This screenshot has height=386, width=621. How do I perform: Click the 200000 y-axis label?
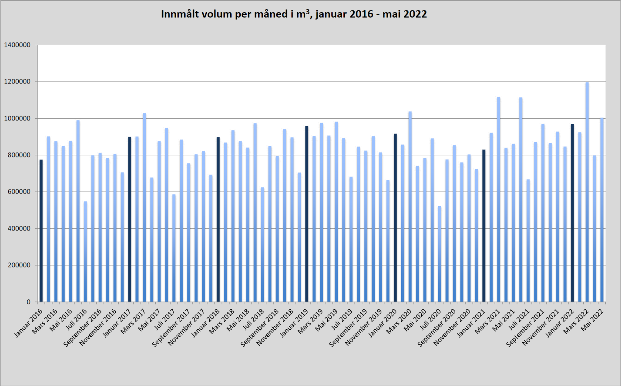pyautogui.click(x=19, y=265)
